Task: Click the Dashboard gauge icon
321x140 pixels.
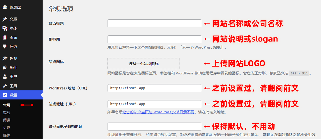Action: [x=5, y=7]
